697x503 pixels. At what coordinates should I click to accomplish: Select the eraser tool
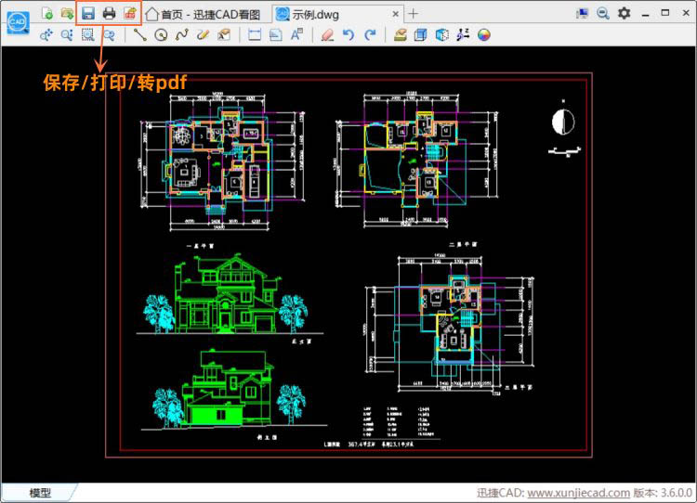coord(327,34)
